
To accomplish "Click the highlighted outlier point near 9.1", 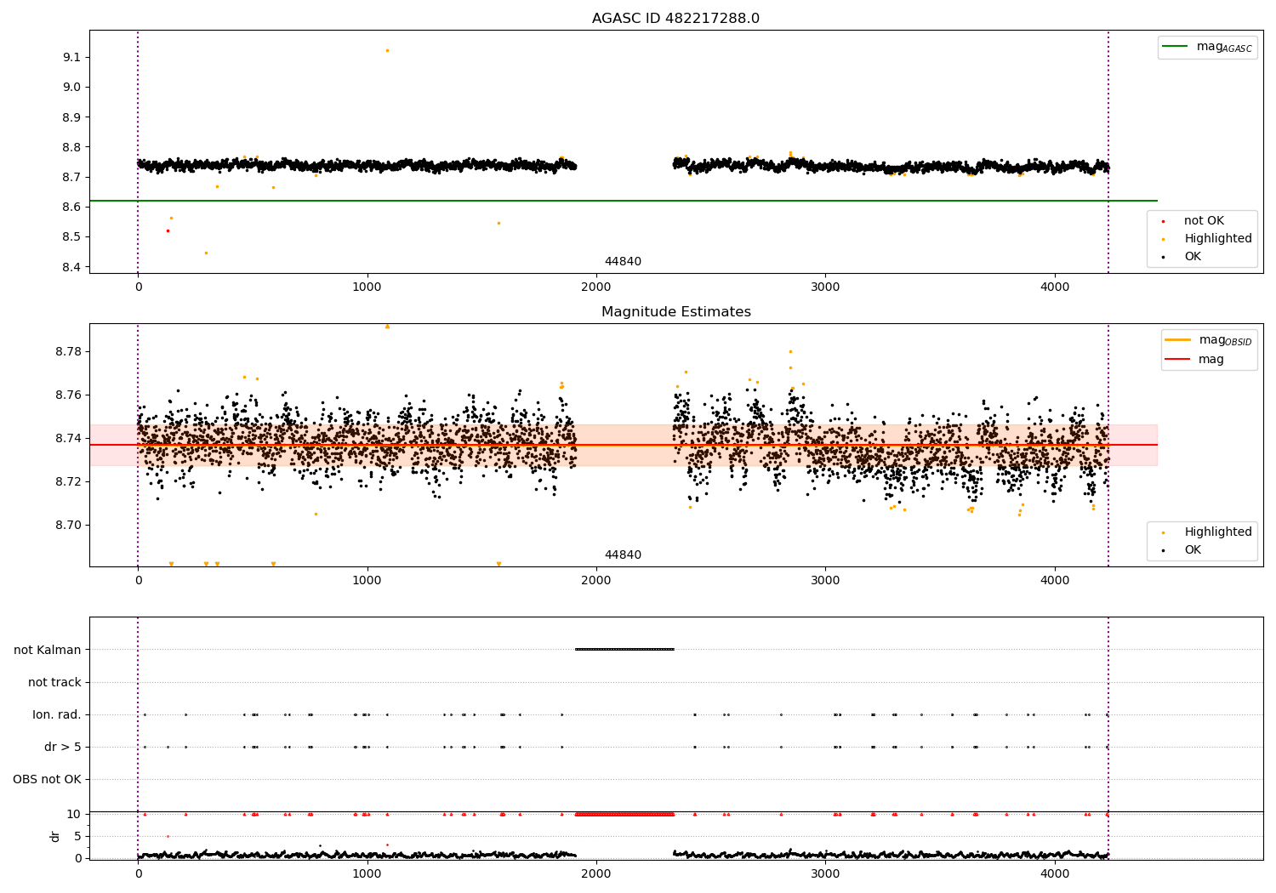I will [x=387, y=50].
